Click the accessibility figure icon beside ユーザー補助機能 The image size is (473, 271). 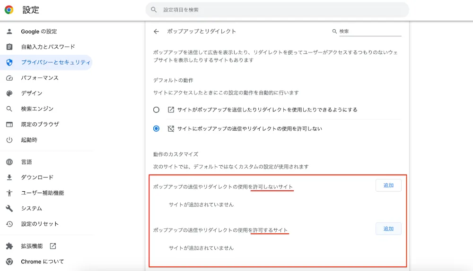9,193
